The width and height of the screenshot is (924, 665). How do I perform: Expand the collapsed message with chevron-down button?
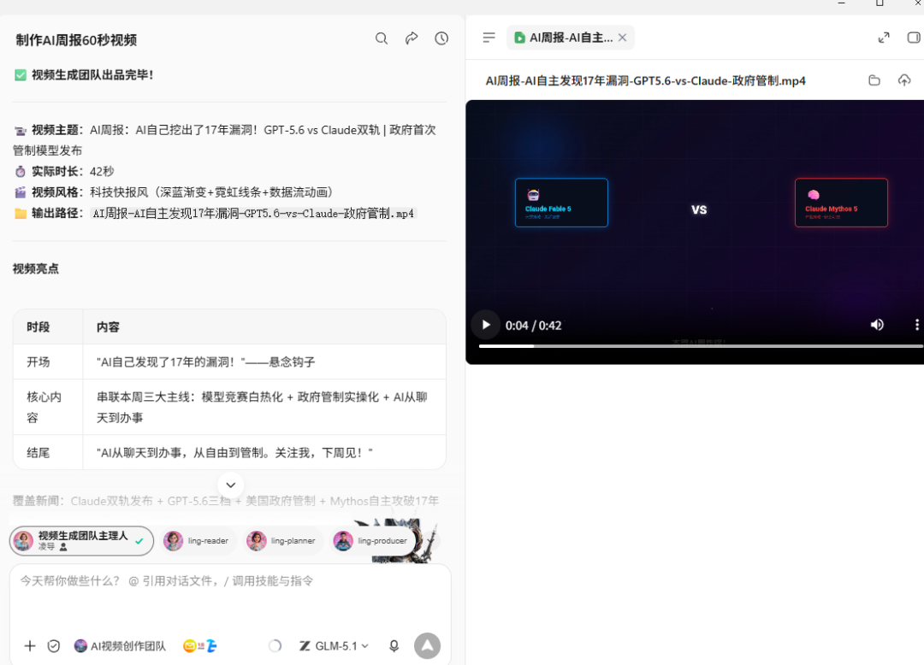(231, 485)
